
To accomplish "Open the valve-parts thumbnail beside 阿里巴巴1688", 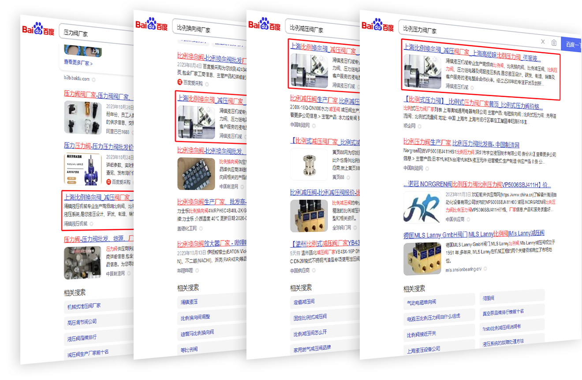I will point(83,118).
